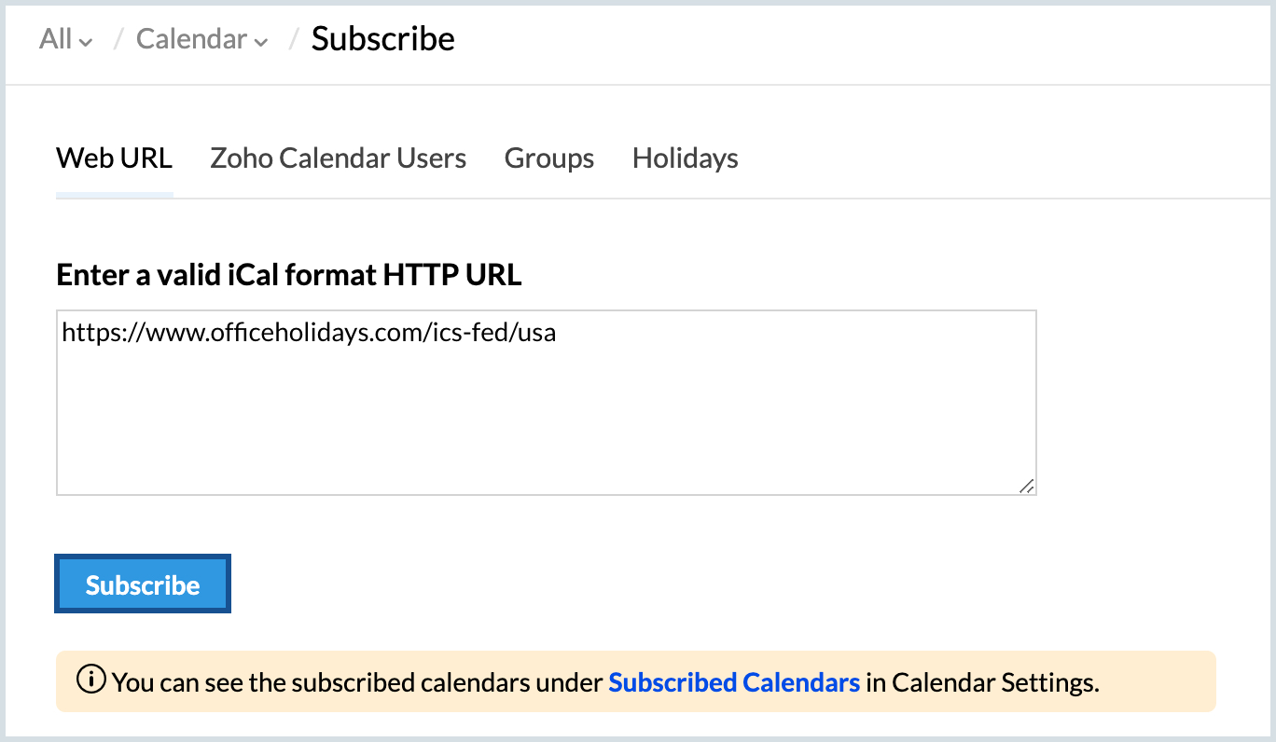Screen dimensions: 1276x742
Task: Select the Holidays tab
Action: pos(686,158)
